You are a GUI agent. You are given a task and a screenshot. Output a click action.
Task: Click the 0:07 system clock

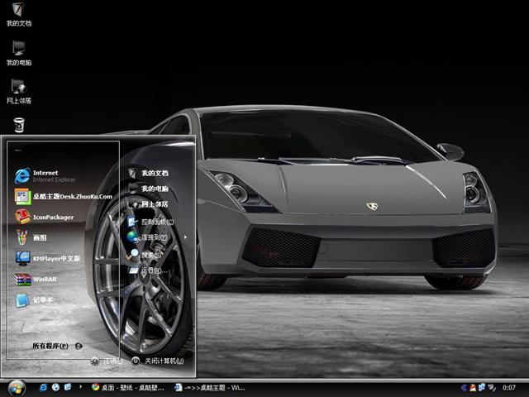pyautogui.click(x=509, y=388)
